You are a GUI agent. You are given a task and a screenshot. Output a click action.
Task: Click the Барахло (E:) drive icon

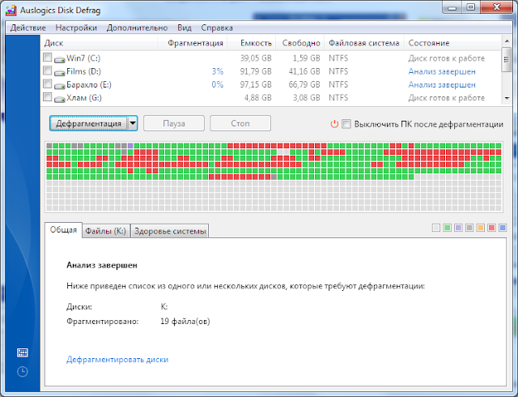click(x=59, y=86)
